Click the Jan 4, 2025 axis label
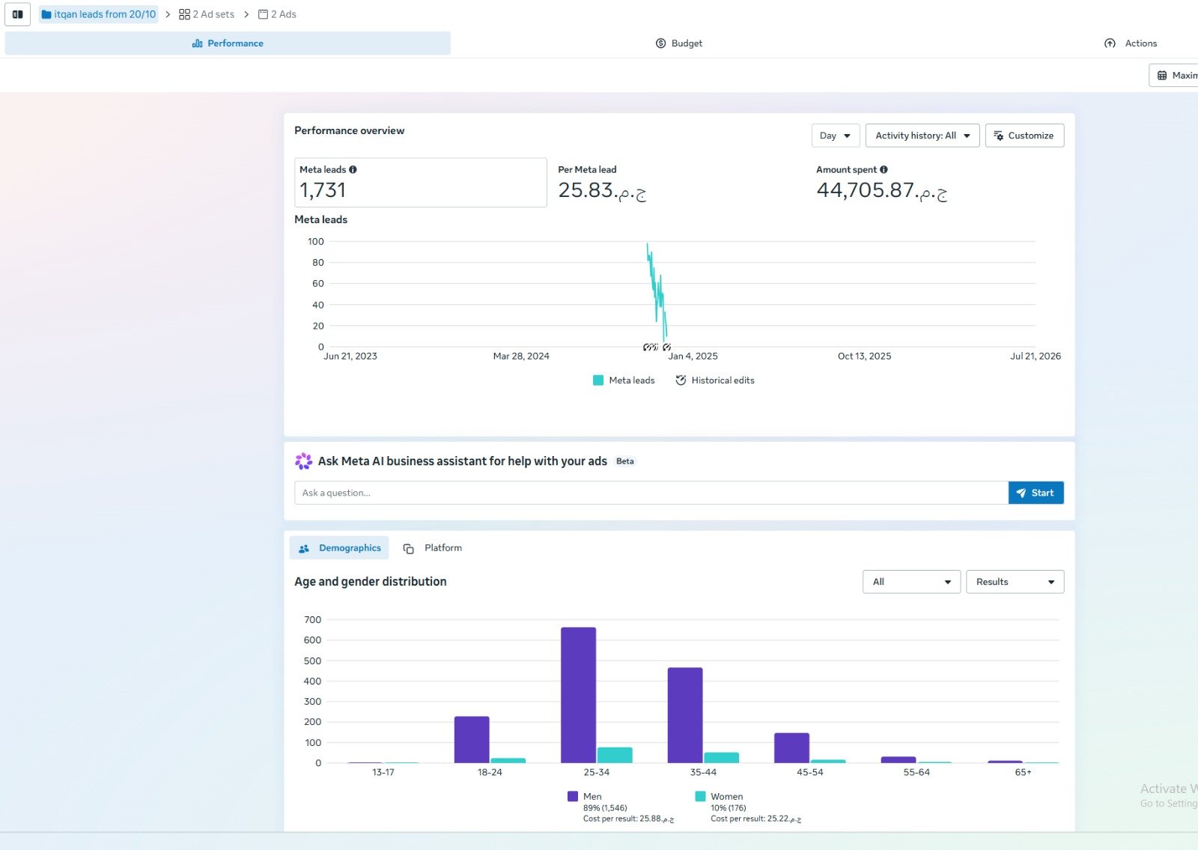The height and width of the screenshot is (850, 1198). tap(693, 356)
